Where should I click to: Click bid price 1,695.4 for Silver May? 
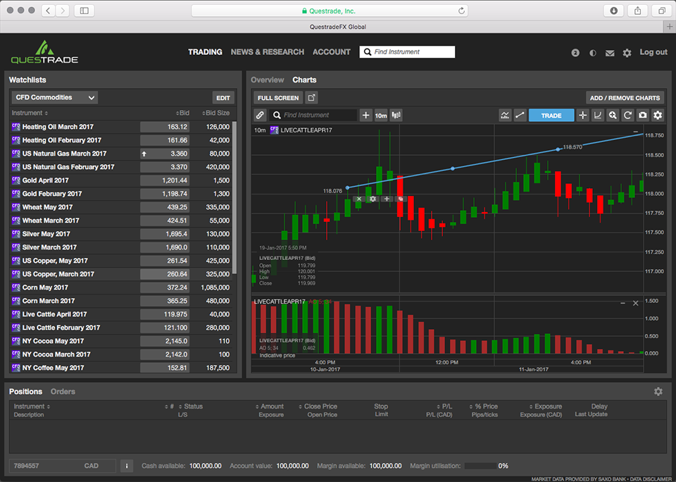click(x=165, y=234)
